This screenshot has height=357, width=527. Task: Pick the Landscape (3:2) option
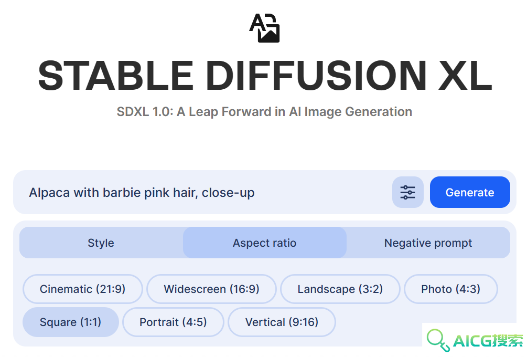340,289
